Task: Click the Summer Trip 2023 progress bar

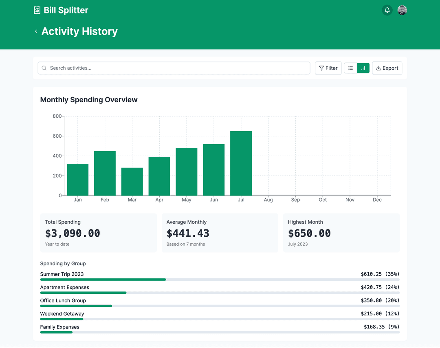Action: [220, 280]
